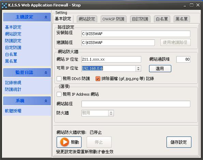Viewport: 203px width, 160px height.
Task: Open 防護統計 in the sidebar
Action: click(13, 90)
